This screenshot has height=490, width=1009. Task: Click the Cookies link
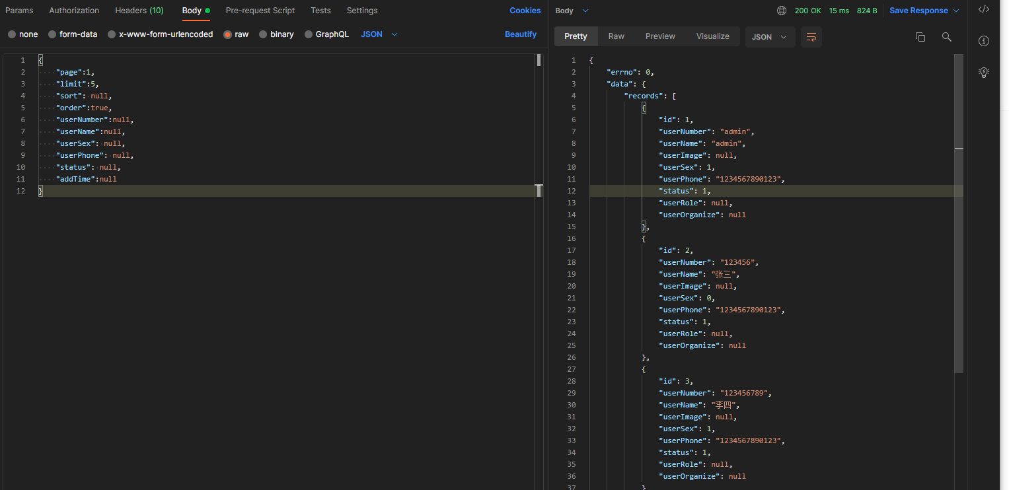[525, 11]
